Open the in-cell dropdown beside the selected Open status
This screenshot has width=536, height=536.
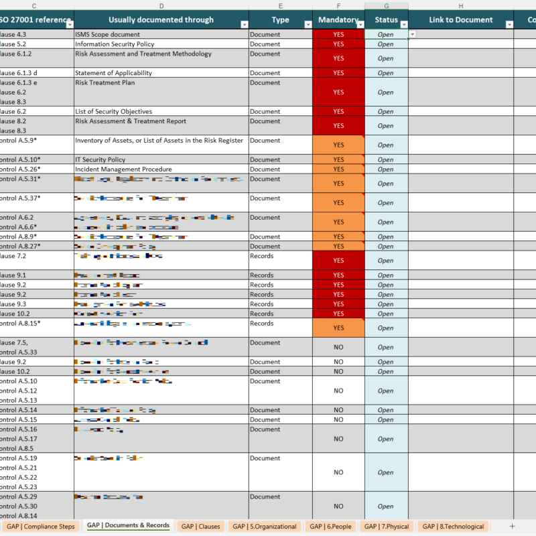click(412, 33)
